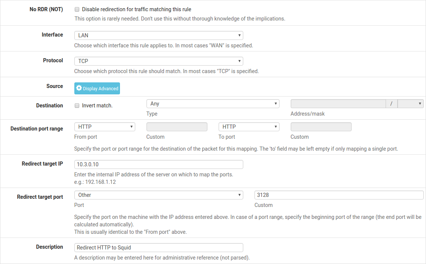Click the To port Custom field
Viewport: 426px width, 264px height.
coord(321,127)
